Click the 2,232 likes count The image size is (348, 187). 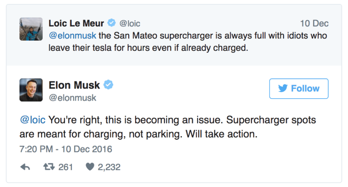point(109,167)
